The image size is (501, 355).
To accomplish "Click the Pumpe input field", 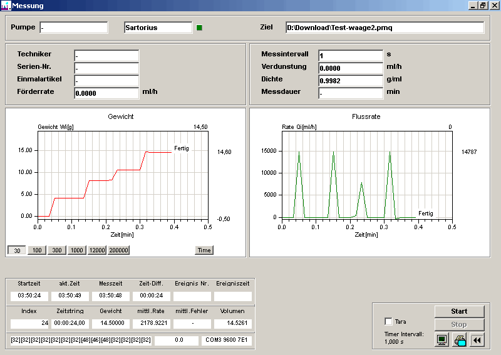I will [x=74, y=28].
